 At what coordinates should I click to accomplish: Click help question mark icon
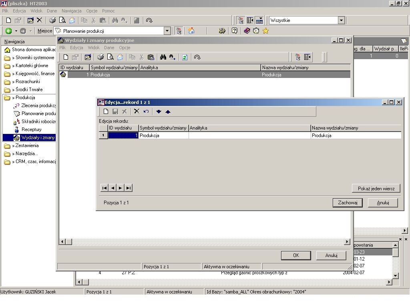tap(234, 31)
